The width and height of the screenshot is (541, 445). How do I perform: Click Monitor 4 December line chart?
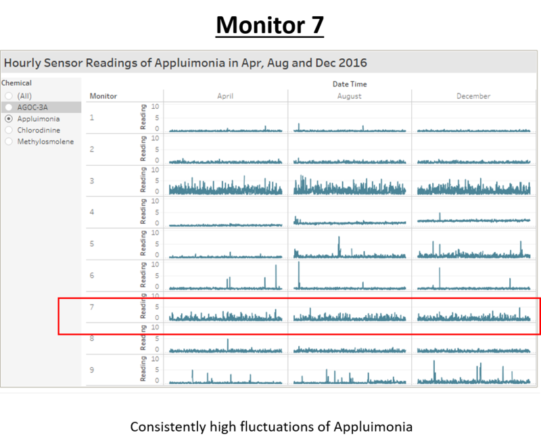point(474,212)
